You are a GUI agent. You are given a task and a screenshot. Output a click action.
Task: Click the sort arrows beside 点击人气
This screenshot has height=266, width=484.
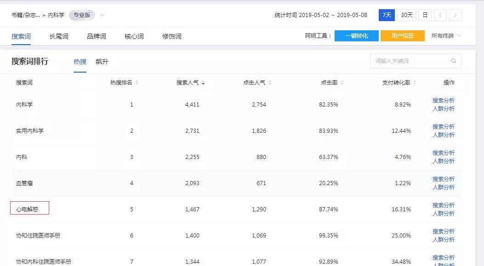(270, 82)
